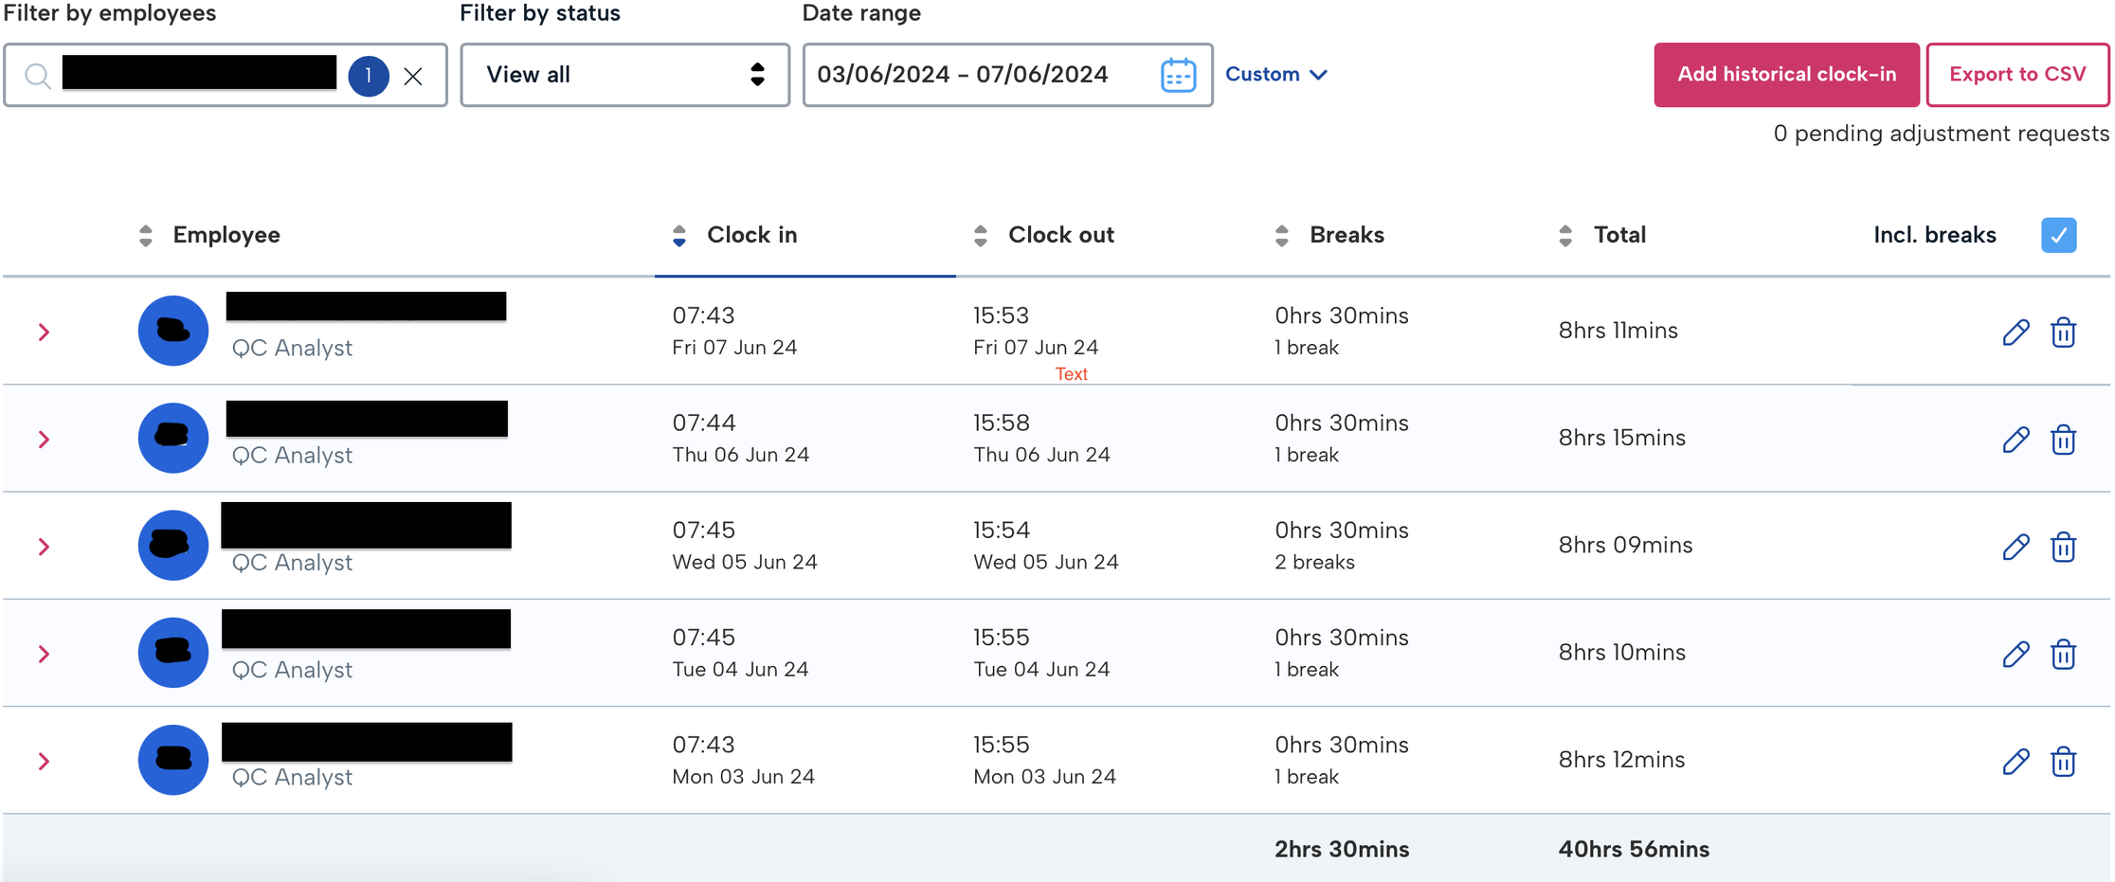Expand the Fri 07 Jun row

(x=44, y=332)
